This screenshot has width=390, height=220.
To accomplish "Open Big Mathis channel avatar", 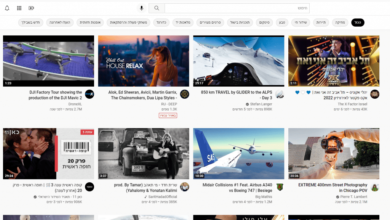I will point(280,187).
